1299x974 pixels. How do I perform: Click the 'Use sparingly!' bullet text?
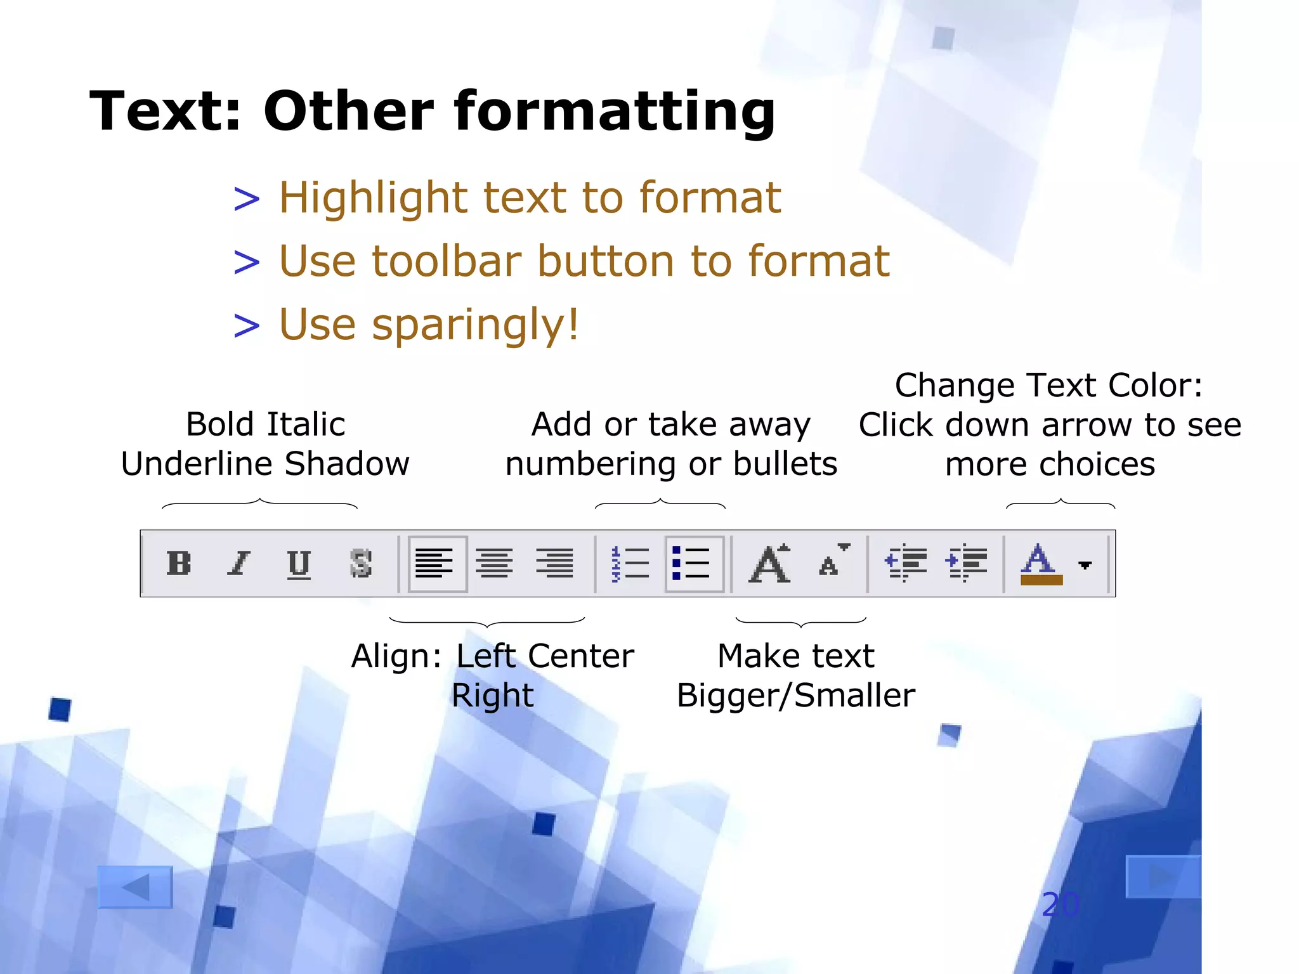pos(429,324)
